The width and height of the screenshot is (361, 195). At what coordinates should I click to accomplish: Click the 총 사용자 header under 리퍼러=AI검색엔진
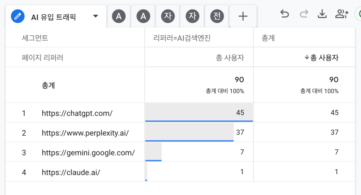pyautogui.click(x=230, y=58)
